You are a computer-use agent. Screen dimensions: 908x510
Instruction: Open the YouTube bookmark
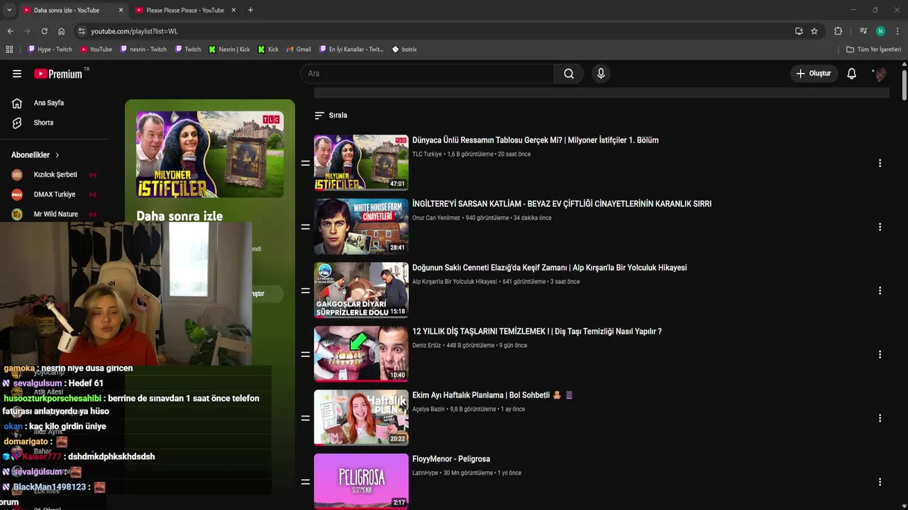96,50
